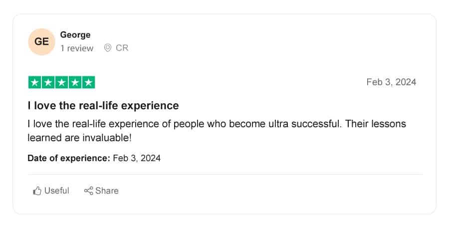Click the CR country label
The image size is (449, 228).
pos(122,48)
